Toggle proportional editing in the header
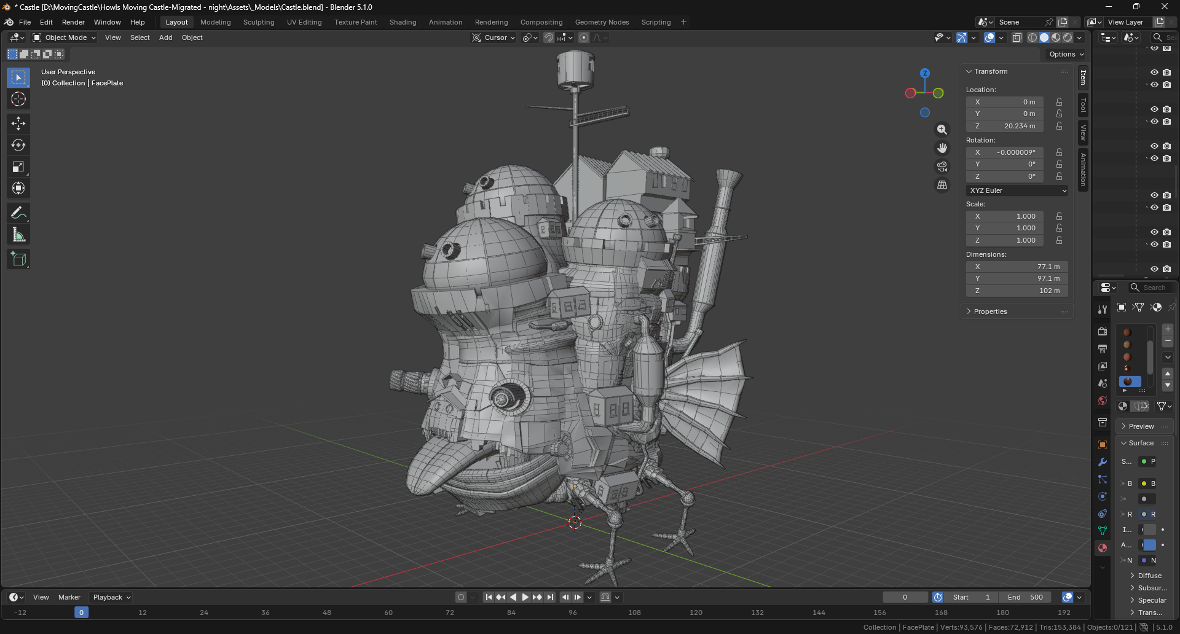The height and width of the screenshot is (634, 1180). coord(584,37)
